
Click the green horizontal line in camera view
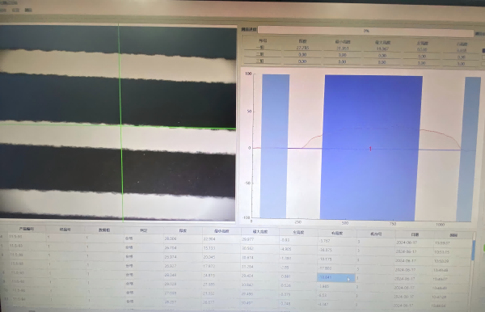point(117,126)
